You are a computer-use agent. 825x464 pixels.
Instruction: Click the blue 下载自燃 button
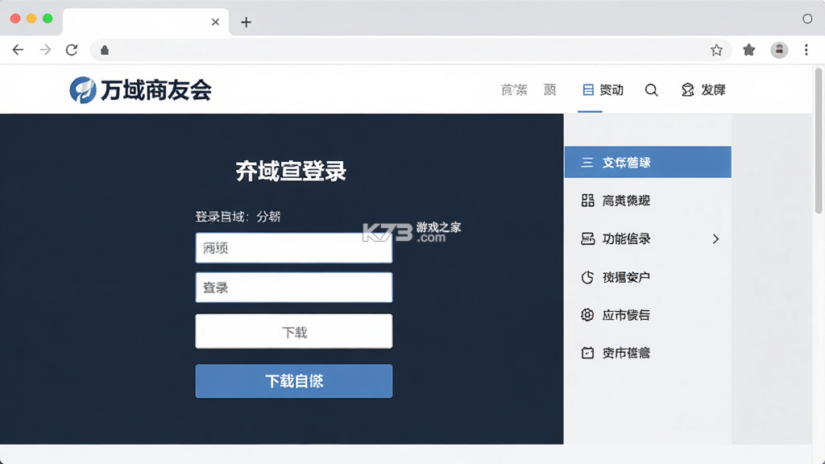point(293,381)
